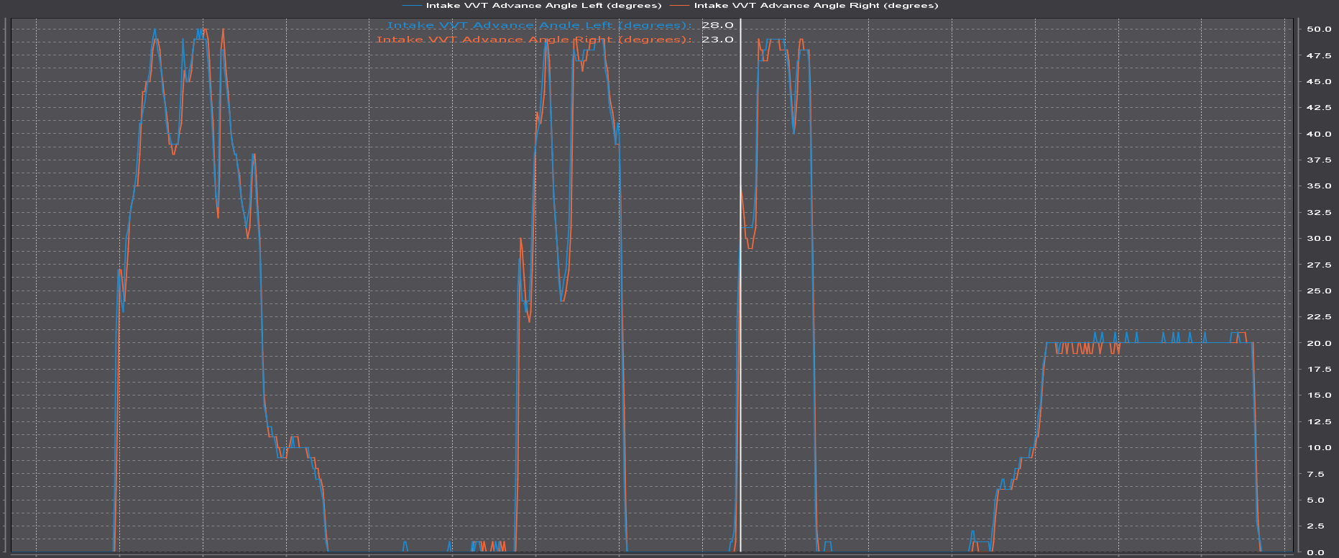Click the 50.0 label on the Y axis
This screenshot has height=558, width=1339.
tap(1319, 29)
